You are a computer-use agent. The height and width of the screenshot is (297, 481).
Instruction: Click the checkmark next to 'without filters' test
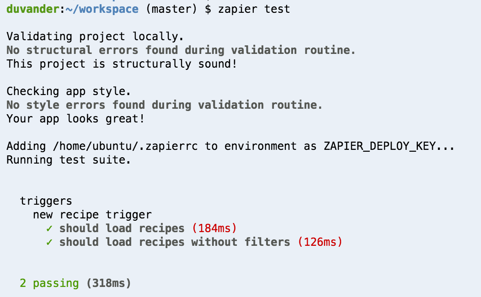(49, 242)
